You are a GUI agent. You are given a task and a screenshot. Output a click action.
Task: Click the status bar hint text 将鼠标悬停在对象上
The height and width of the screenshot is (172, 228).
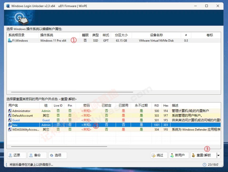[31, 165]
